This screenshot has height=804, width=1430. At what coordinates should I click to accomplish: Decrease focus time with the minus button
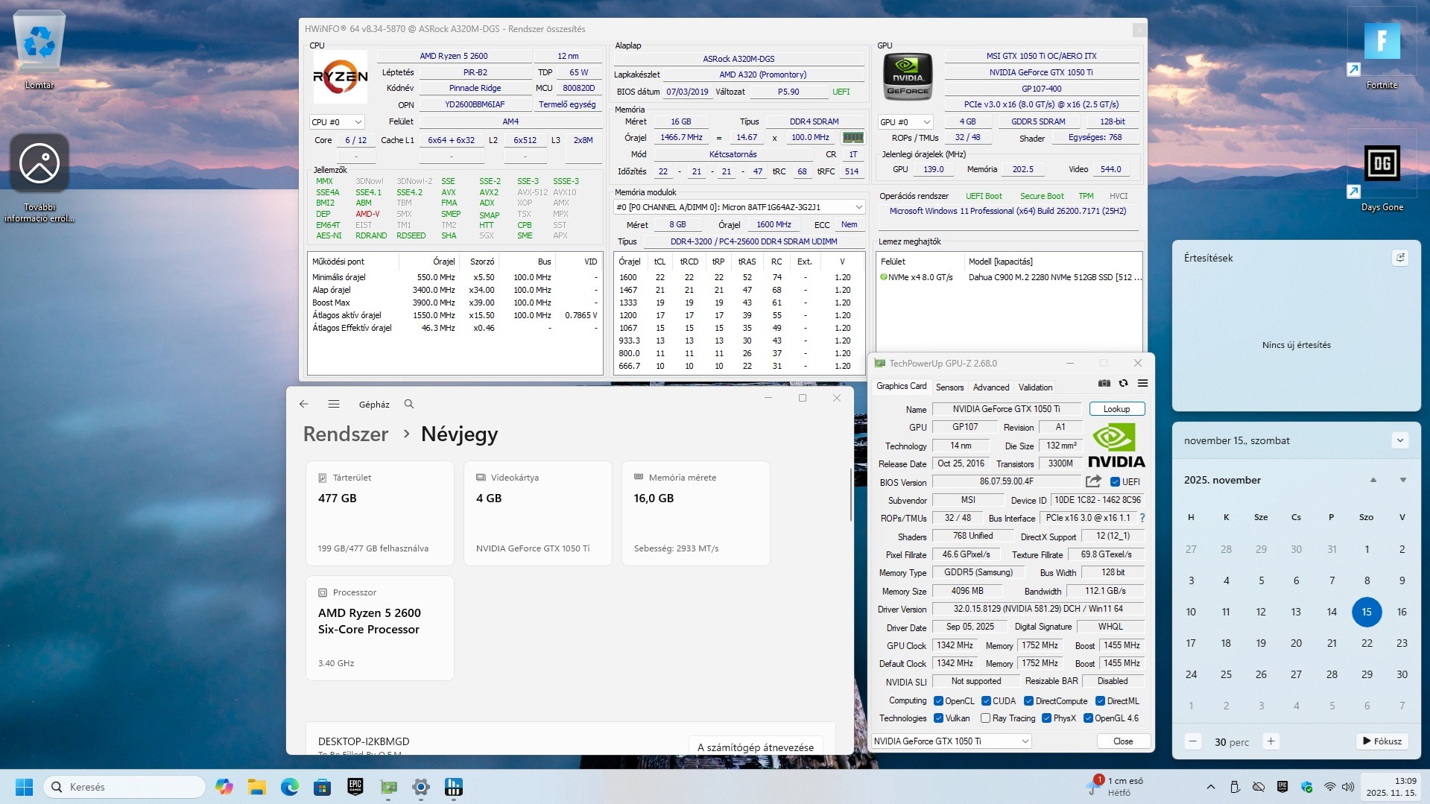coord(1193,741)
